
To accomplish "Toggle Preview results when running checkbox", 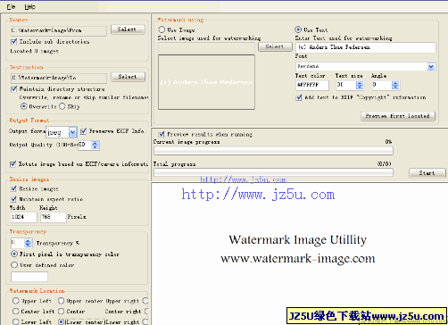I will tap(162, 134).
